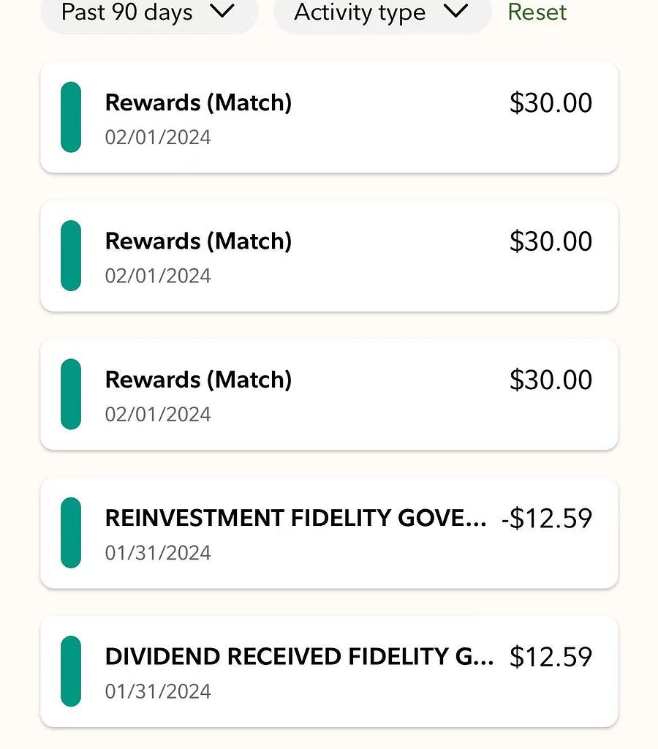The image size is (658, 749).
Task: Click green status pill on third Rewards (Match)
Action: 71,394
